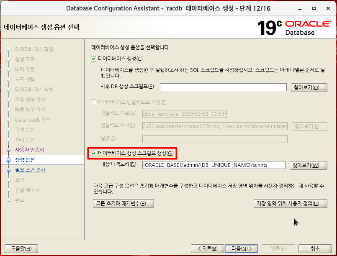Uncheck 데이터베이스 생성 스크립트 생성(G) checkbox
The height and width of the screenshot is (256, 337).
tap(93, 153)
